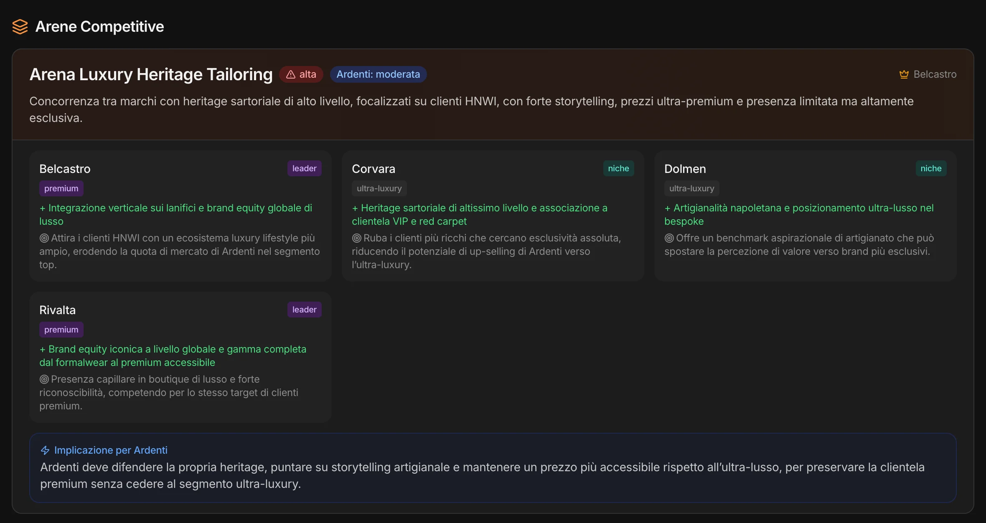Click the Integrazione verticale sui lanifici strength text
Viewport: 986px width, 523px height.
175,215
